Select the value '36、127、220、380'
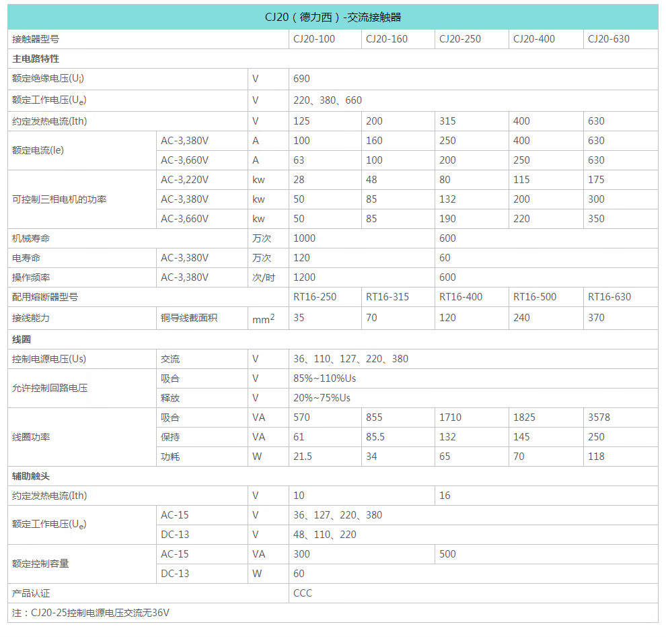Viewport: 666px width, 637px height. coord(338,515)
